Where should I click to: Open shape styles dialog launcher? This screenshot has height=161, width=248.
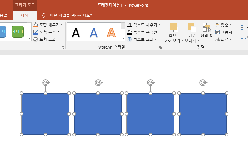(x=63, y=47)
